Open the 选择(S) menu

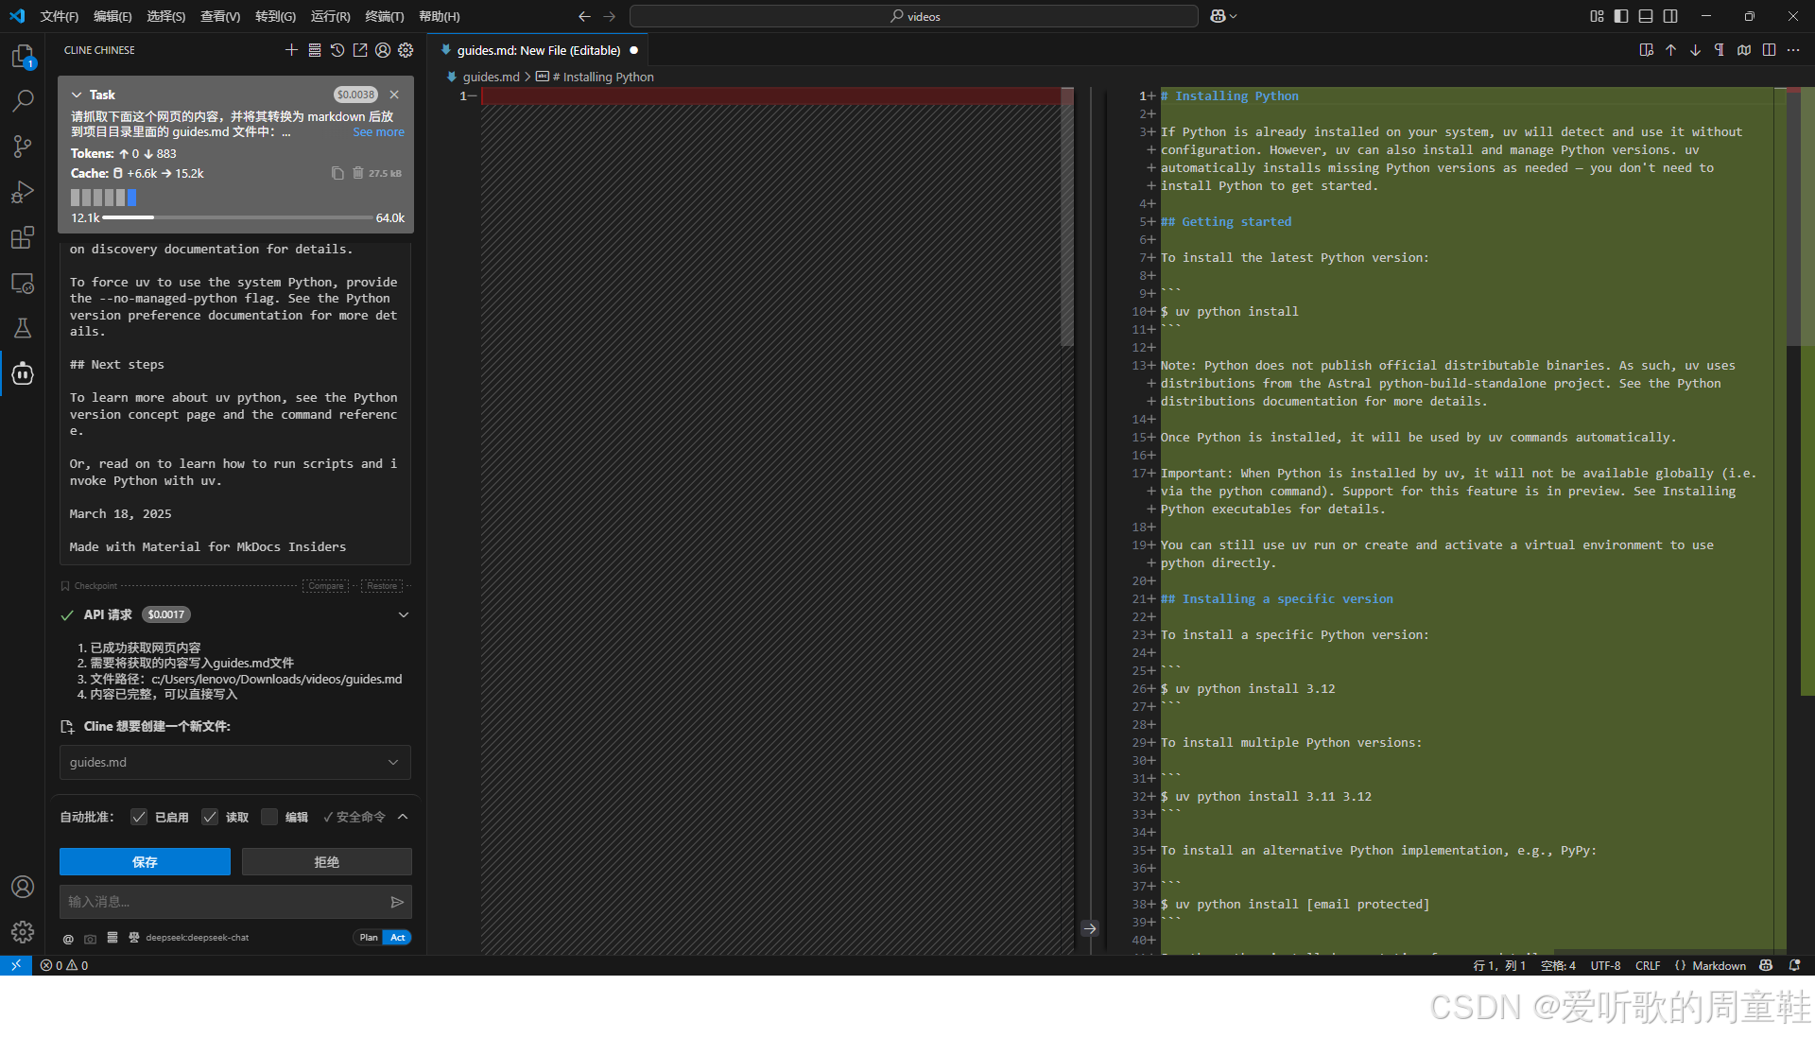tap(165, 16)
